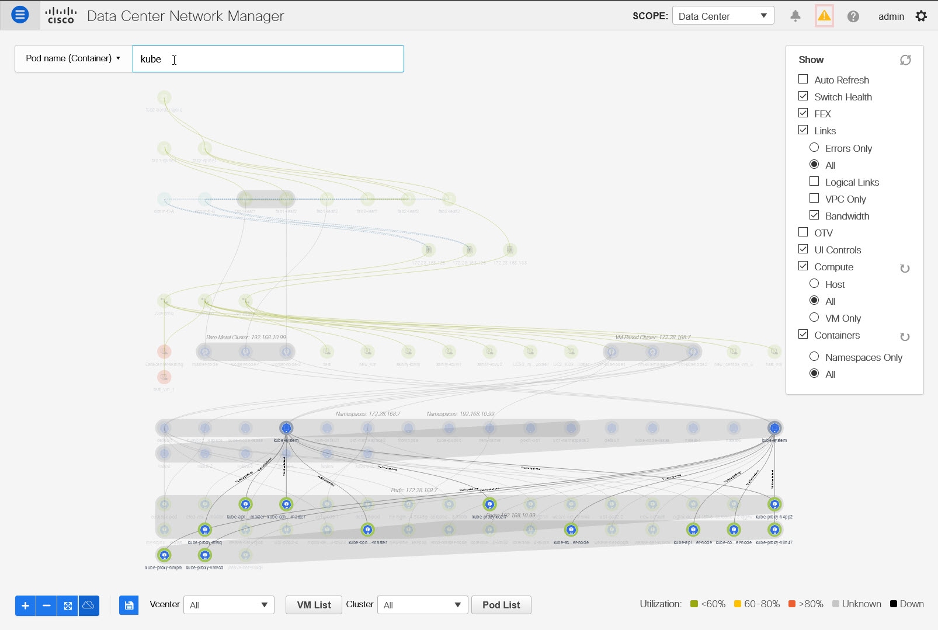
Task: Select the kube-proxy-h4pp2 pod
Action: (x=774, y=504)
